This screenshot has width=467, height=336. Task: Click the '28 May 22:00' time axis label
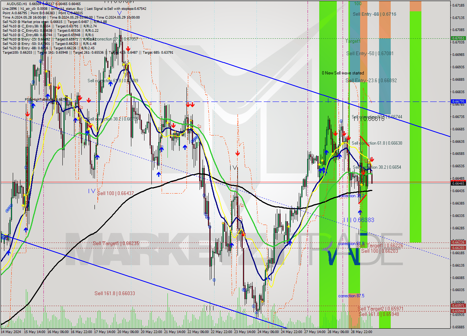361,332
